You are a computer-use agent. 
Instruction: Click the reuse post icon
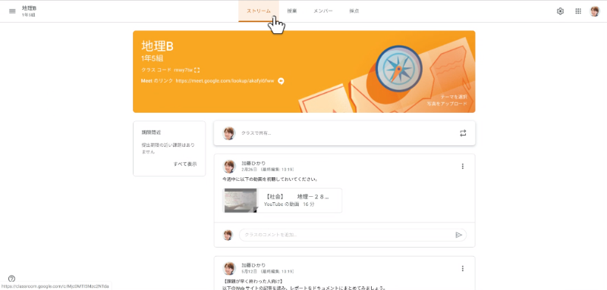(x=463, y=133)
